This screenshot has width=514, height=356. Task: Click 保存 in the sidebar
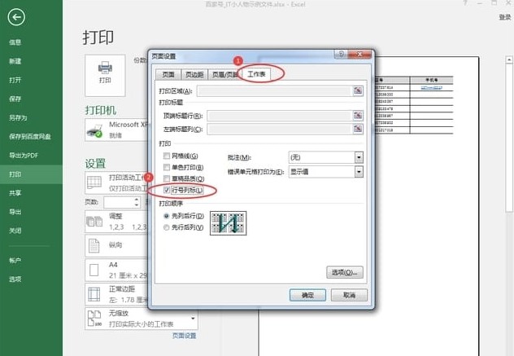15,99
